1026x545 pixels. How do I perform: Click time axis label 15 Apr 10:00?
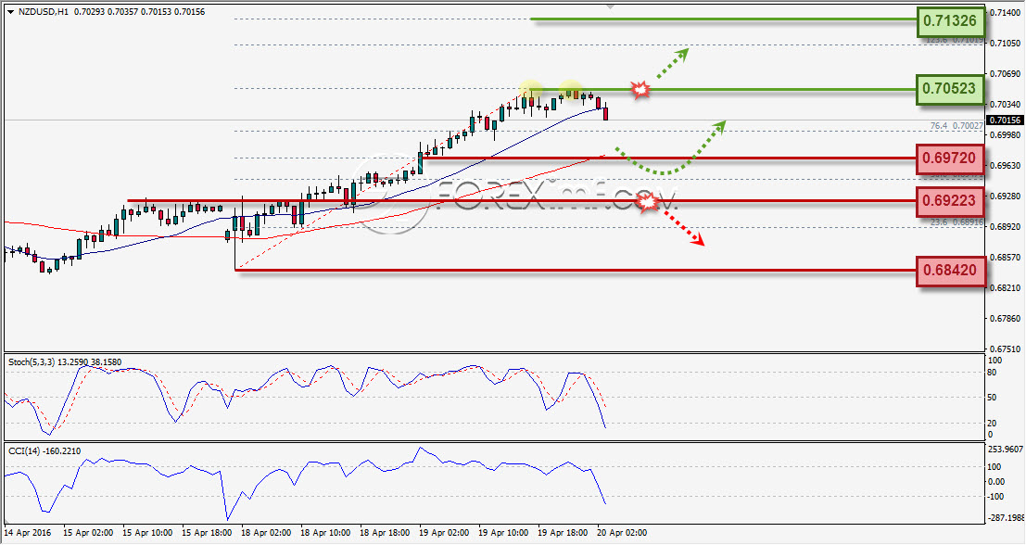(148, 533)
